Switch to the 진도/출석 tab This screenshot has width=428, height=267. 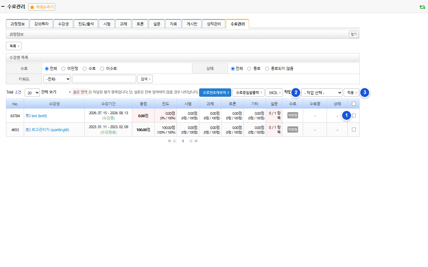pyautogui.click(x=86, y=24)
